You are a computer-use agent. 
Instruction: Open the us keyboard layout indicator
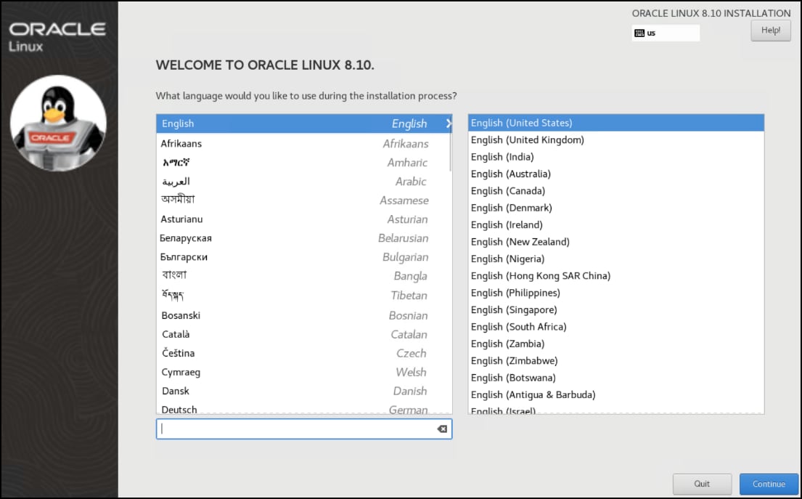point(666,33)
